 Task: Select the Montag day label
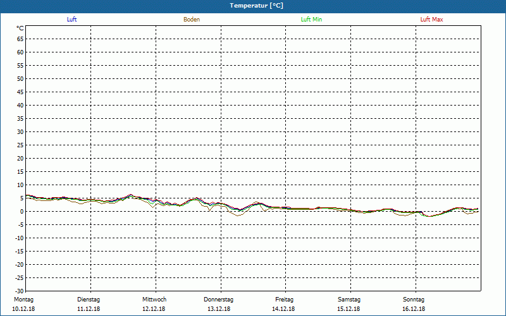tap(23, 300)
